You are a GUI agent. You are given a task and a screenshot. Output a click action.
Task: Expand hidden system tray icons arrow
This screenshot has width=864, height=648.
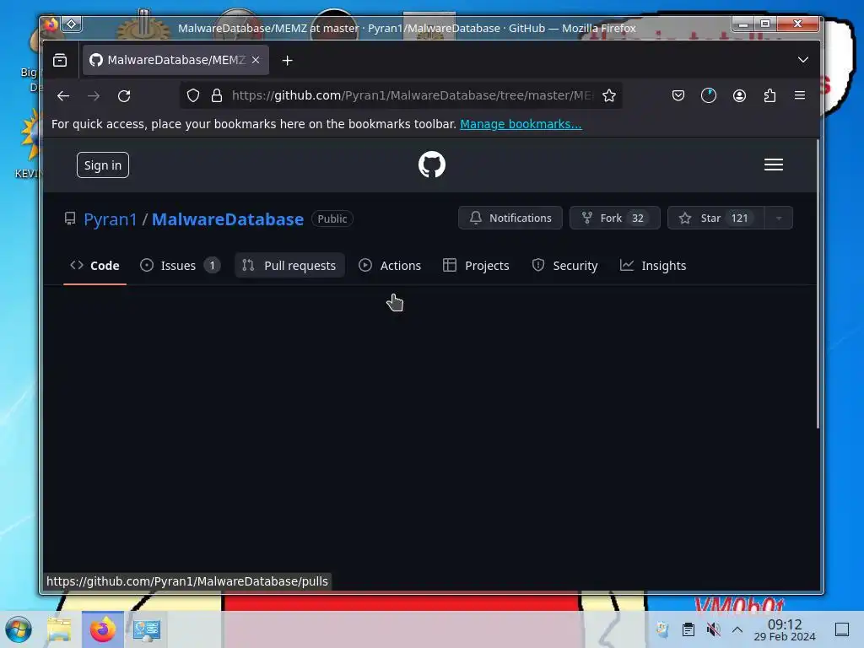[737, 629]
